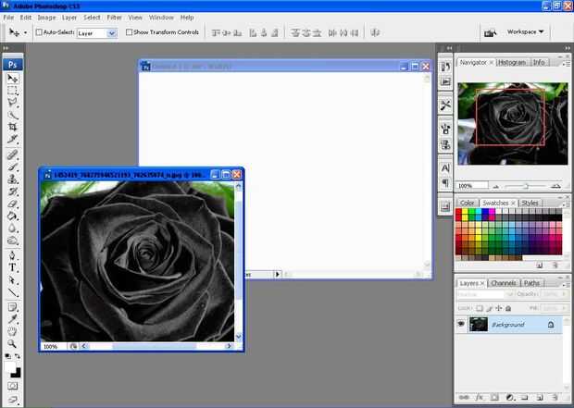Click Go to Bridge icon in options bar
The image size is (574, 408).
[490, 32]
